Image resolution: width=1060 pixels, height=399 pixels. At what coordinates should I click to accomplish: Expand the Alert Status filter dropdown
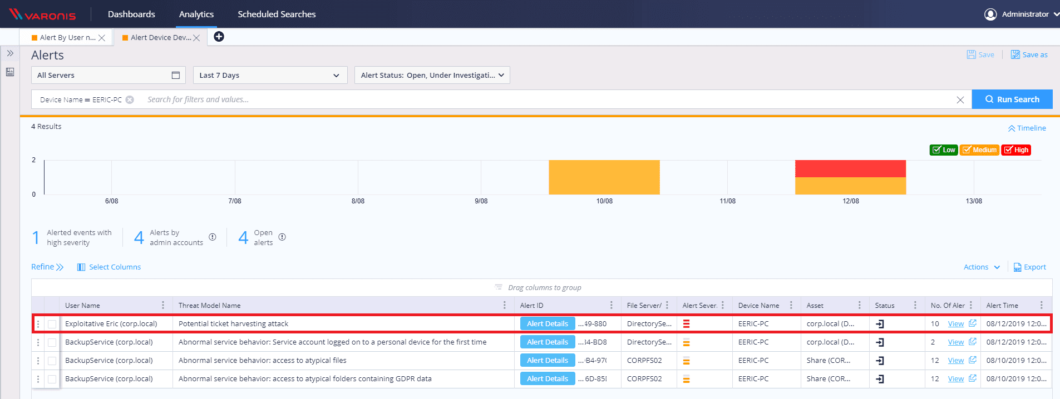432,75
